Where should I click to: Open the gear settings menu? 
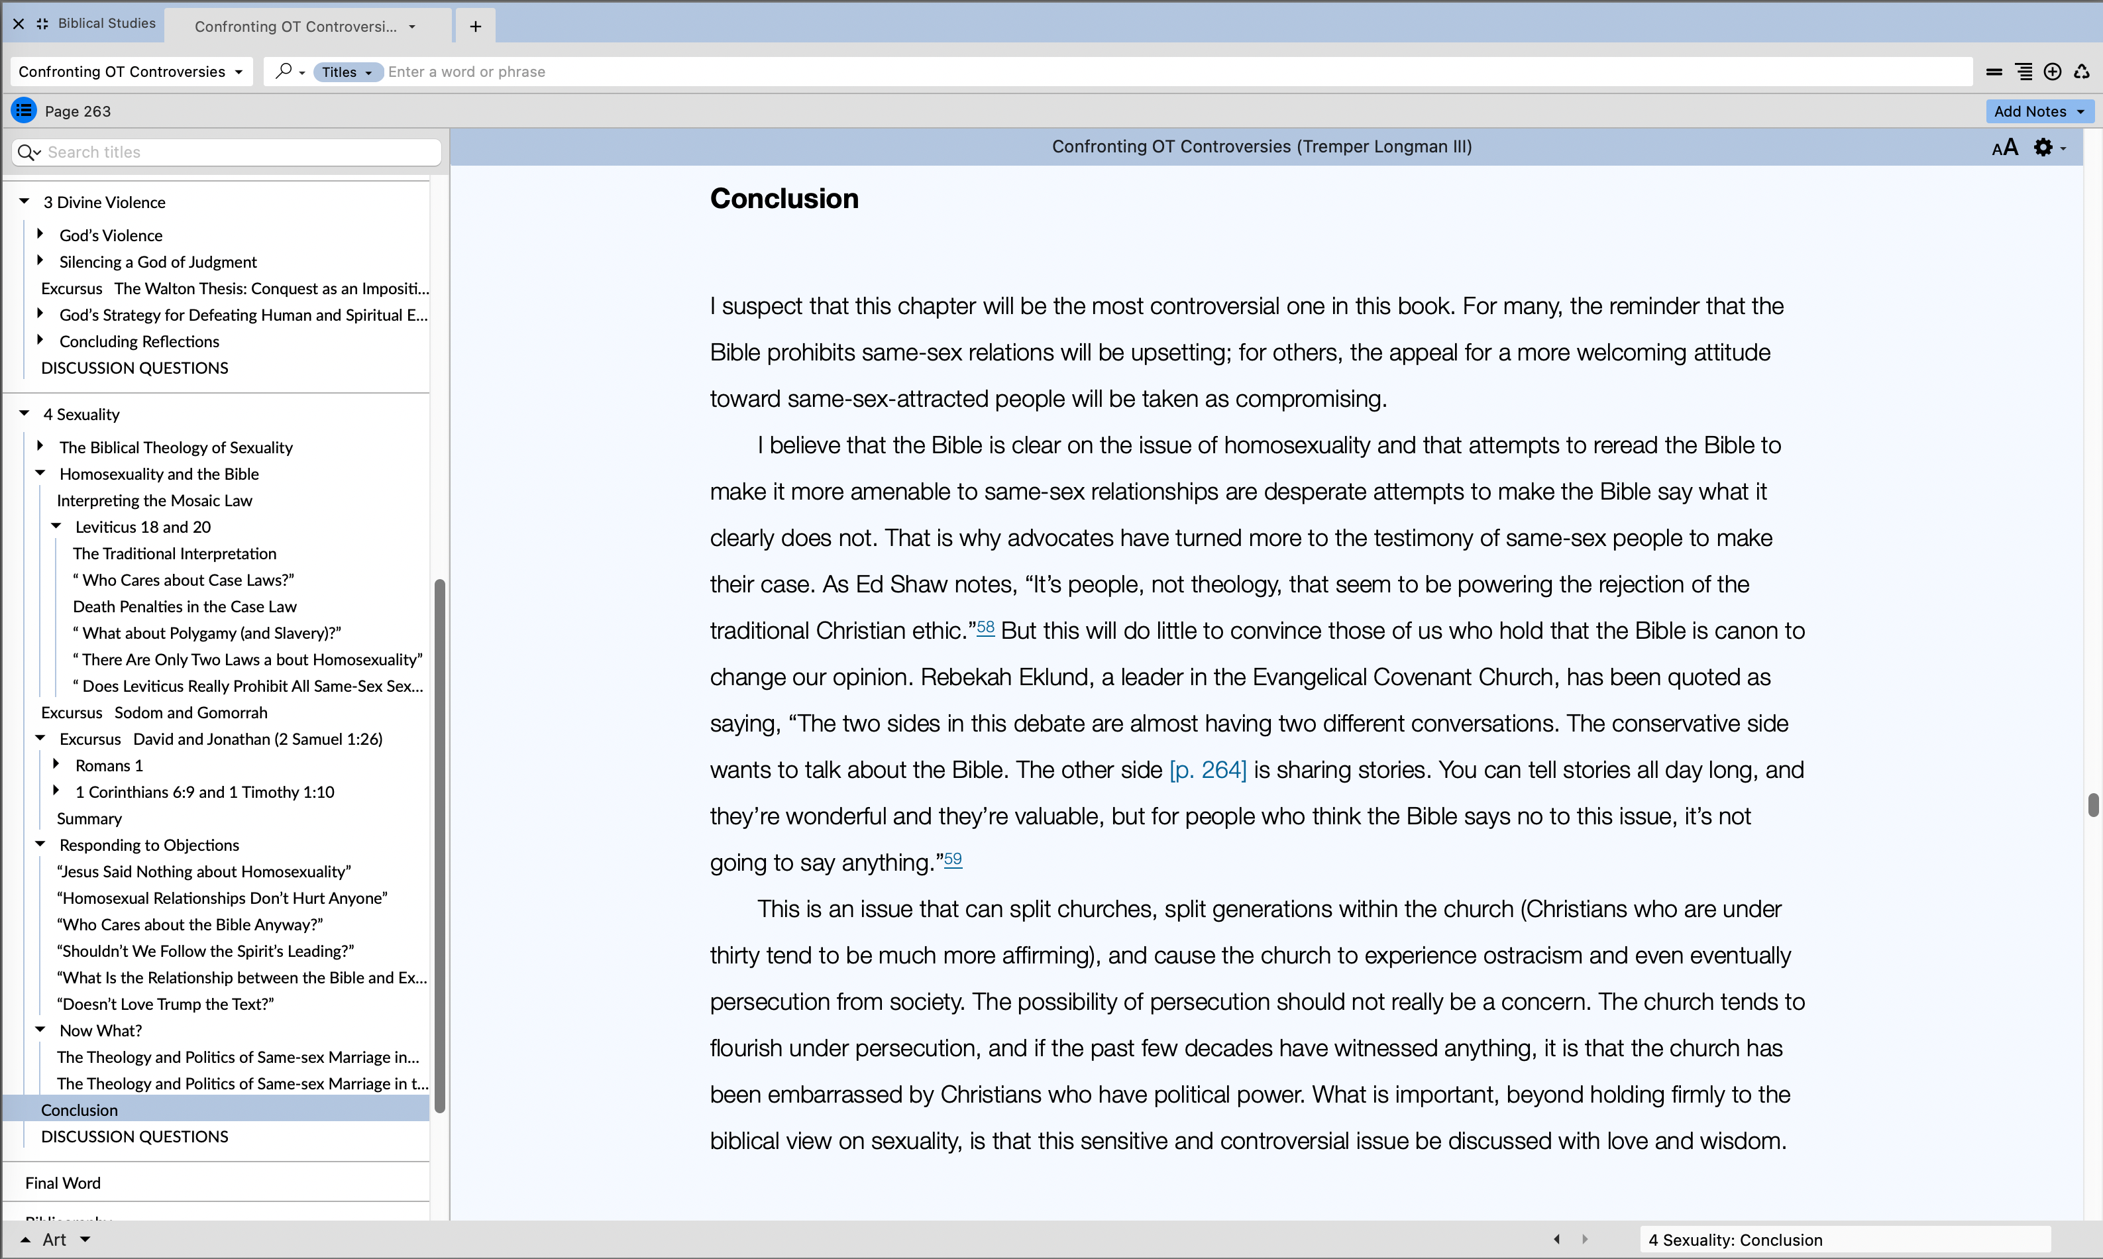tap(2049, 148)
